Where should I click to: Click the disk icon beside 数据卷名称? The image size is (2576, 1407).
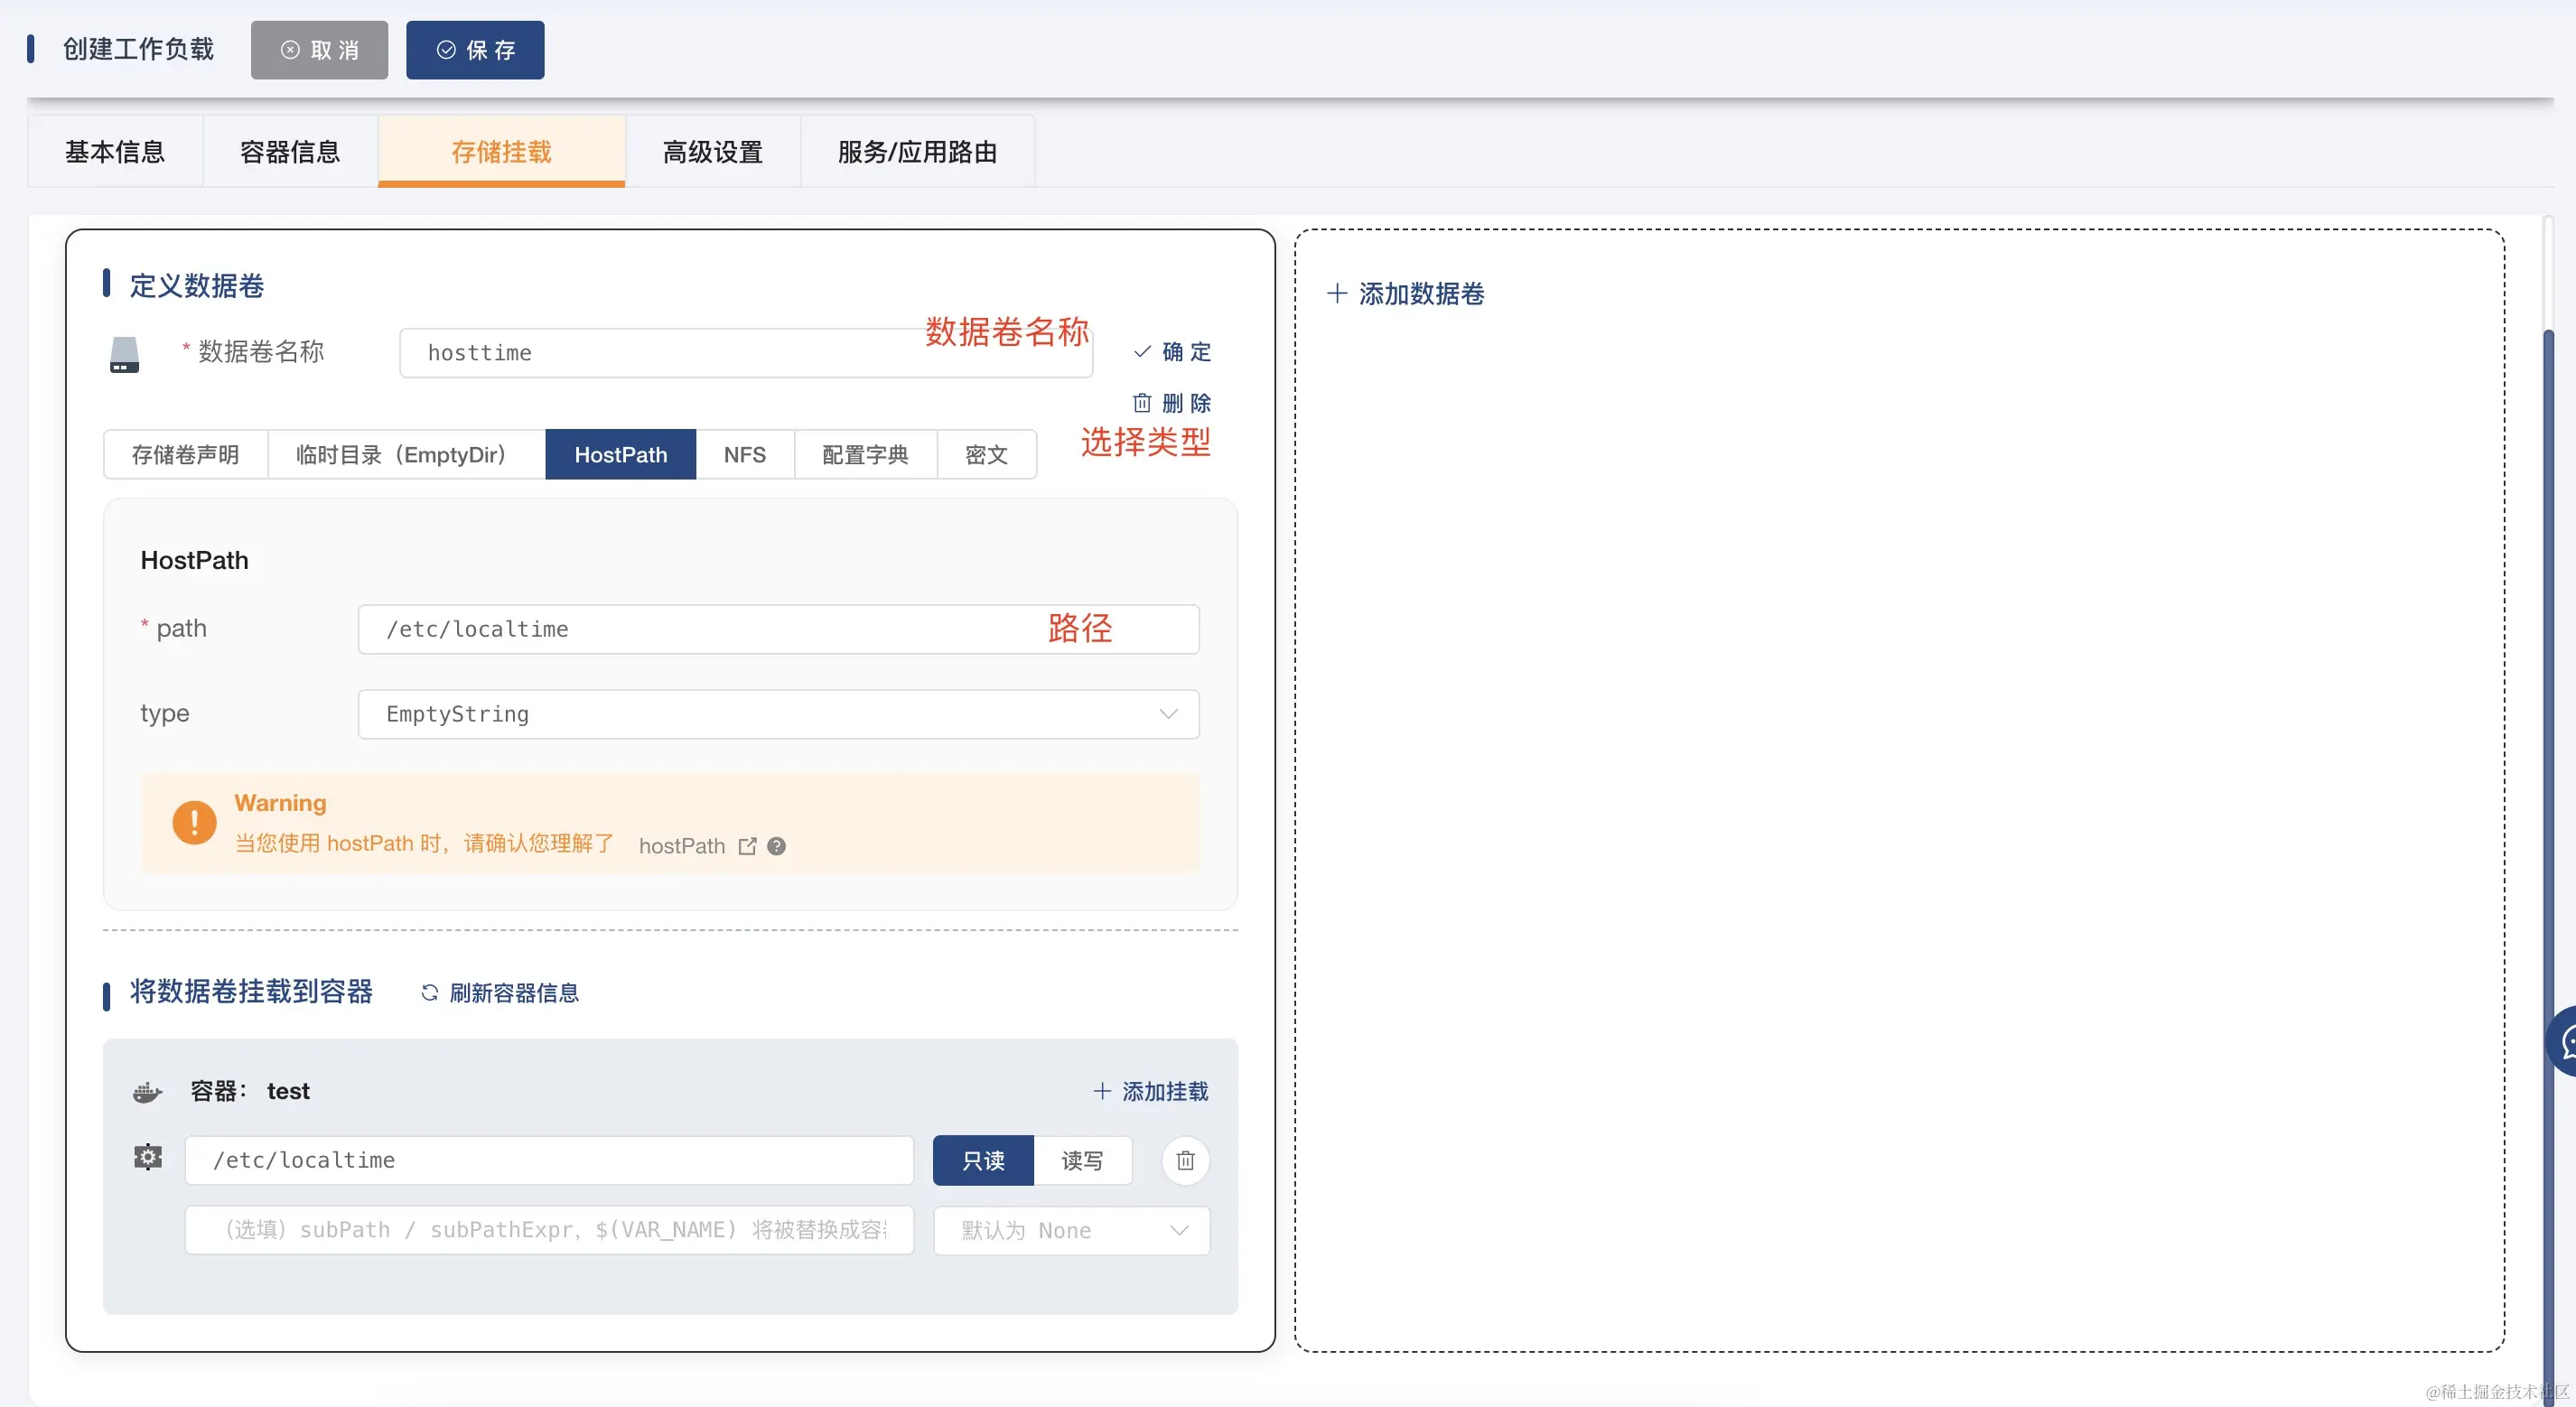(x=123, y=352)
